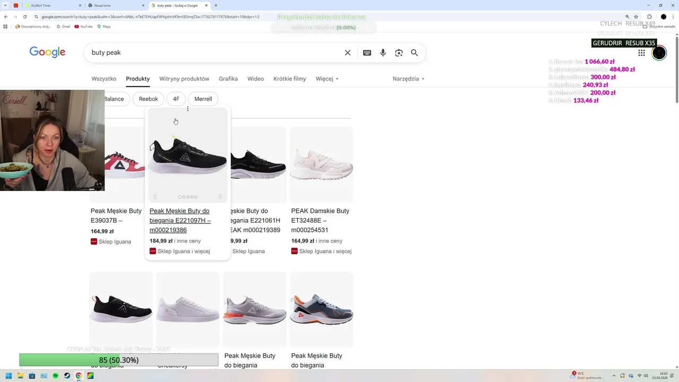Open the grey-orange running shoe thumbnail
Viewport: 679px width, 382px height.
(255, 310)
